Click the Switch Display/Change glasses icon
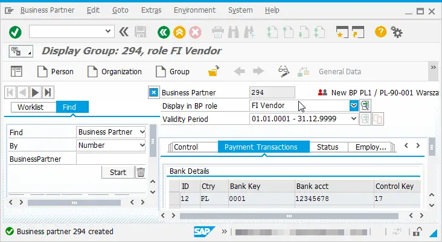This screenshot has height=242, width=442. tap(283, 72)
